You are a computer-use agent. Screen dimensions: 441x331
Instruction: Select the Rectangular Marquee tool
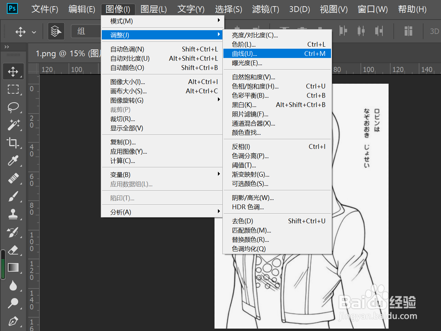point(13,89)
